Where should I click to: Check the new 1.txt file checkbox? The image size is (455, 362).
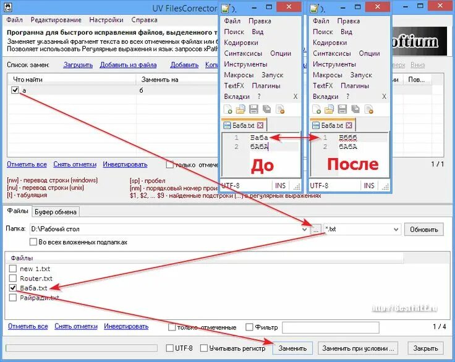pos(13,268)
